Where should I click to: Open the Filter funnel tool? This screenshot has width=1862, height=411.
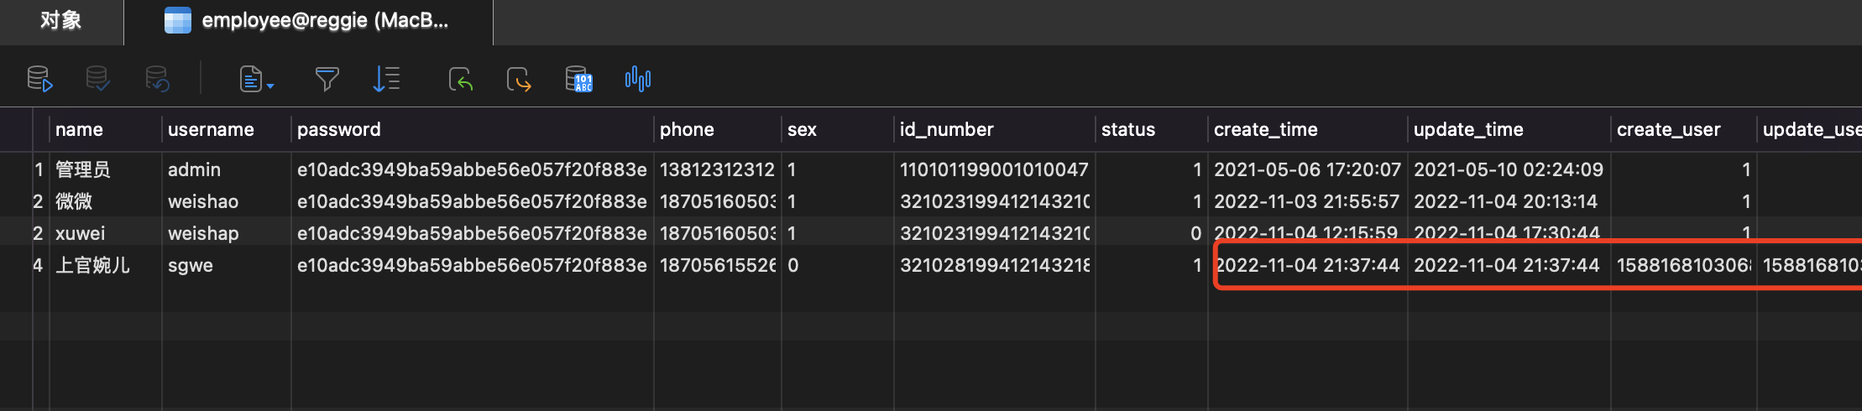tap(327, 79)
